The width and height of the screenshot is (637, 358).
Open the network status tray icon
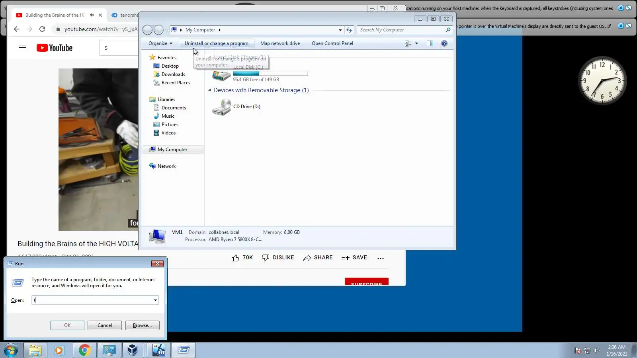[587, 350]
